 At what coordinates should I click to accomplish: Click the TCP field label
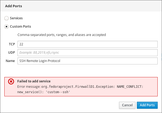tap(12, 44)
